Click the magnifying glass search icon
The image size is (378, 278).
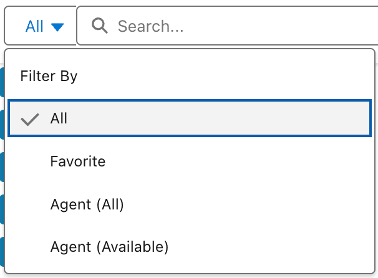[x=100, y=26]
